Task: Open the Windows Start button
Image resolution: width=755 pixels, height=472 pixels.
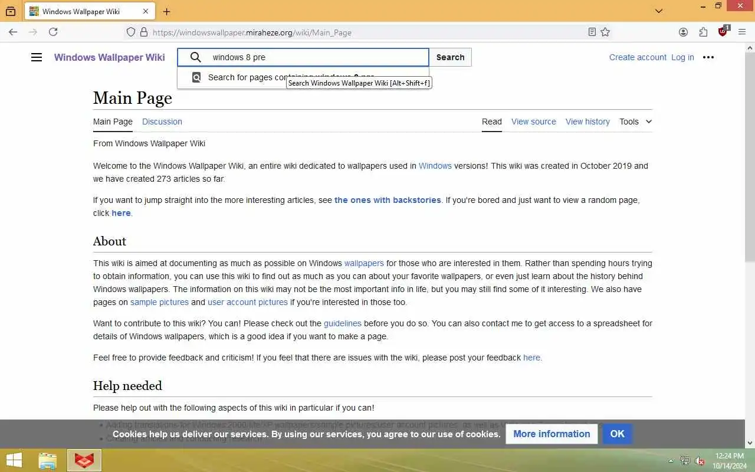Action: pos(14,460)
